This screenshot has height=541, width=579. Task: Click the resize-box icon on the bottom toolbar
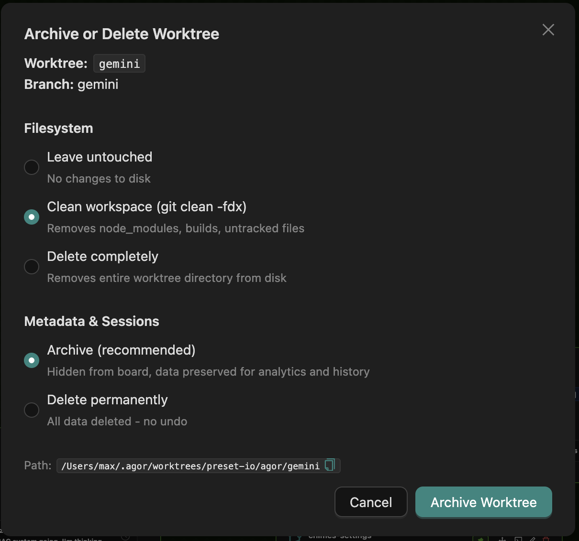(518, 539)
